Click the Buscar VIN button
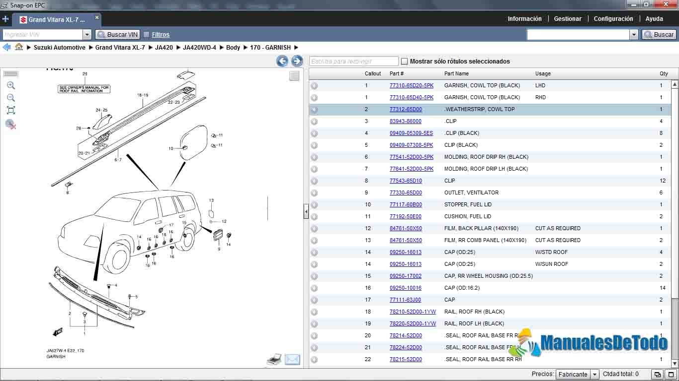The width and height of the screenshot is (679, 381). [117, 35]
